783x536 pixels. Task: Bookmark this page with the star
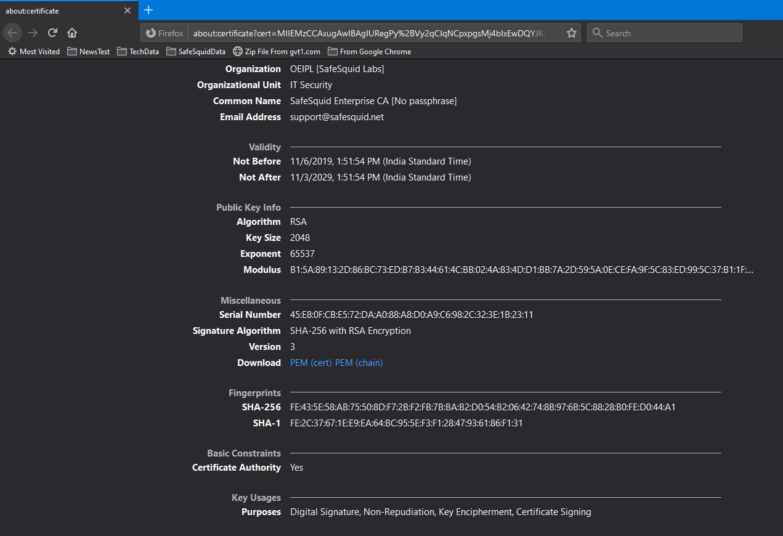571,33
